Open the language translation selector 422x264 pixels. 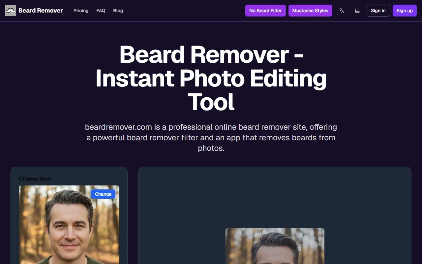coord(342,11)
